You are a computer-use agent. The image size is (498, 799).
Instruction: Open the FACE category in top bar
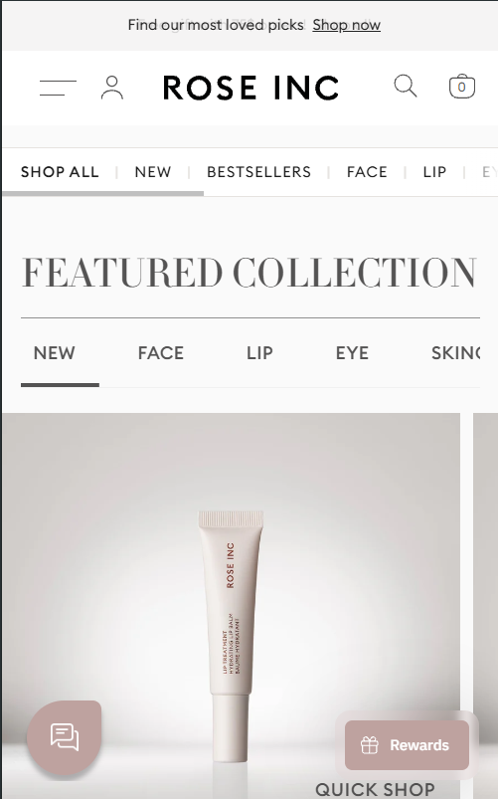pos(367,172)
